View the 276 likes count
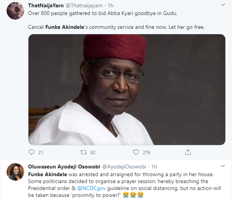 tap(146, 153)
